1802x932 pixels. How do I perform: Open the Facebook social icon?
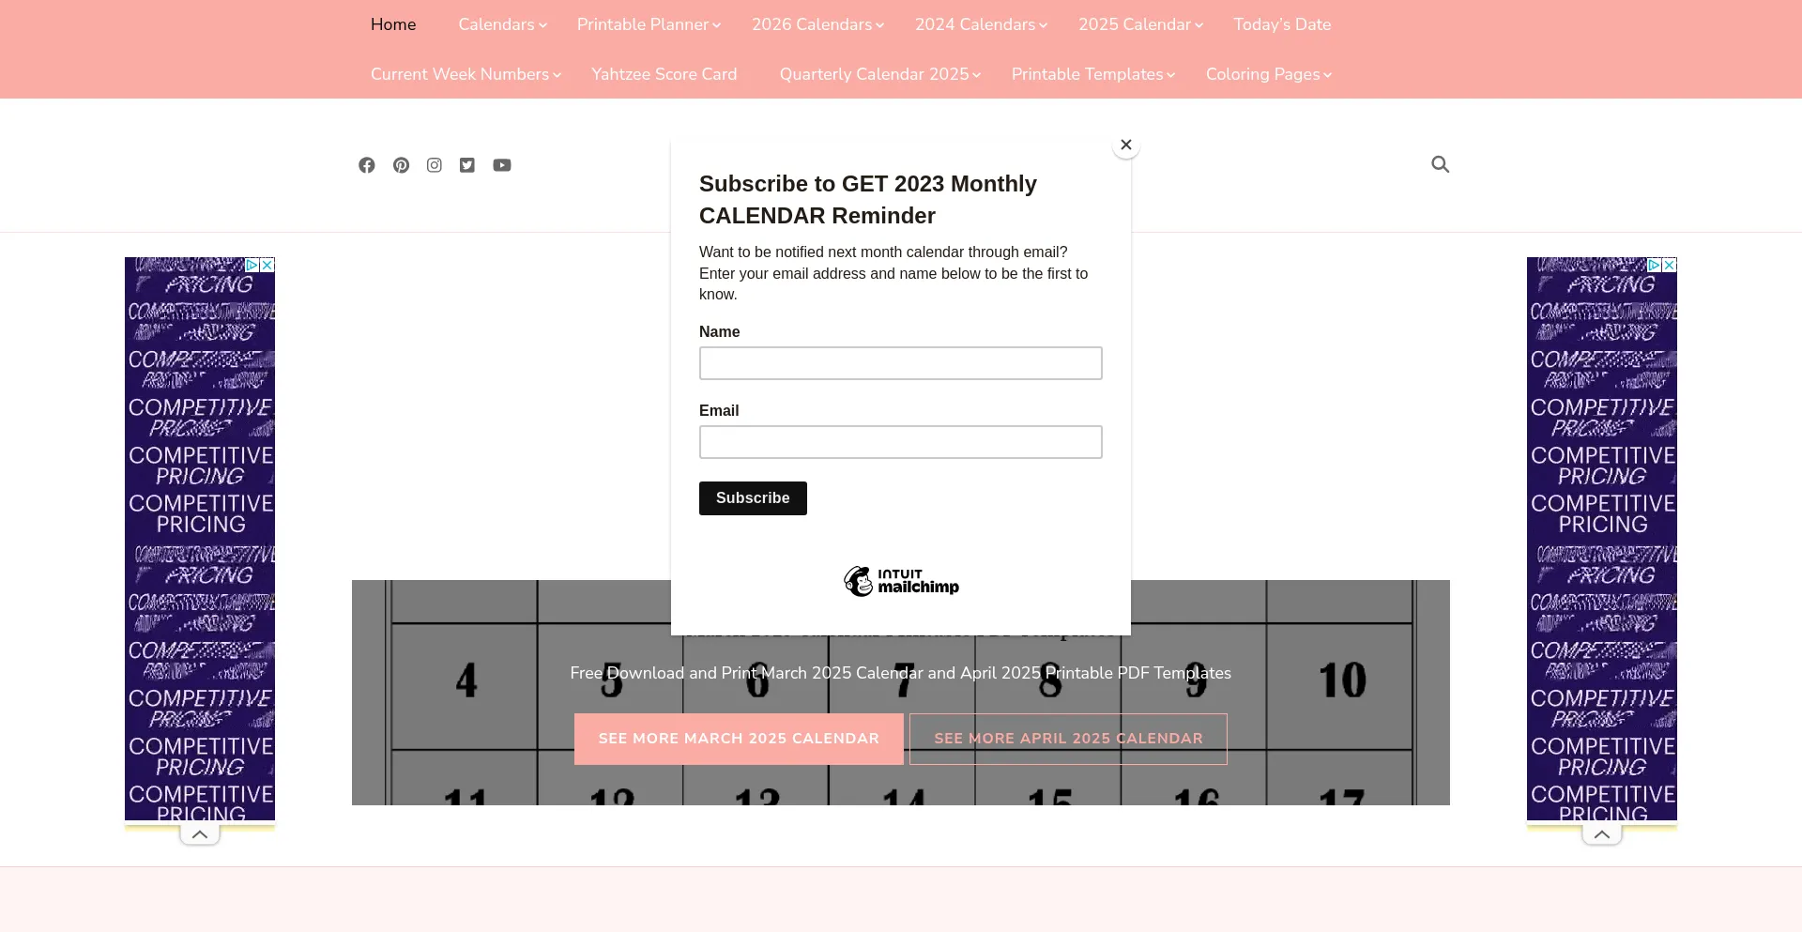[x=367, y=165]
